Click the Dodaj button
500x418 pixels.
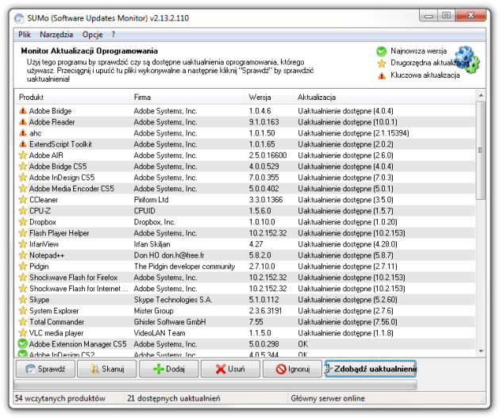(169, 369)
